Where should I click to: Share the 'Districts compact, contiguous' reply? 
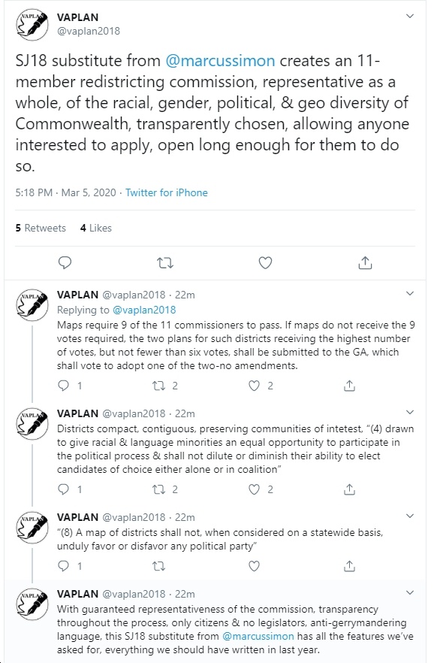point(349,489)
